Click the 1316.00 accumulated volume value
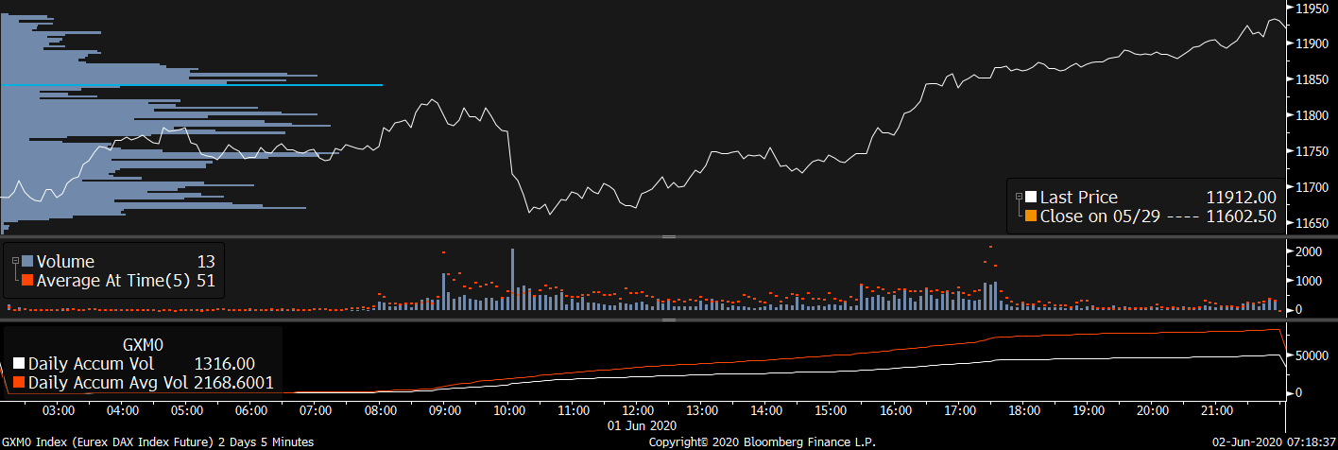1338x450 pixels. coord(224,364)
